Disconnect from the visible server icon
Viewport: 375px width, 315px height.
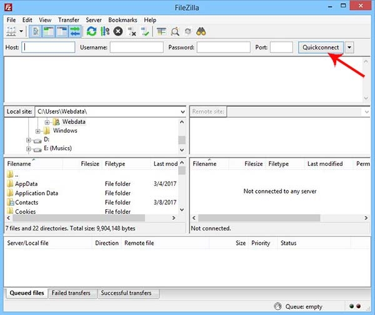(132, 31)
